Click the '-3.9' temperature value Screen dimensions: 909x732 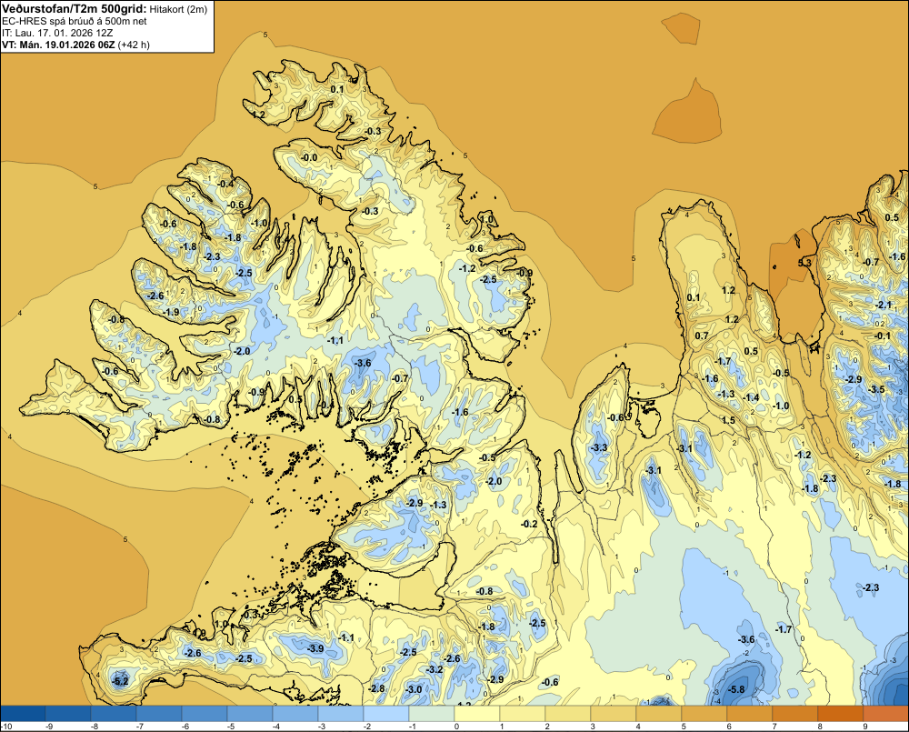coord(315,648)
